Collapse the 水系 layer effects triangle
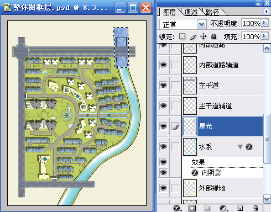Screen dimensions: 271x212 [240, 147]
